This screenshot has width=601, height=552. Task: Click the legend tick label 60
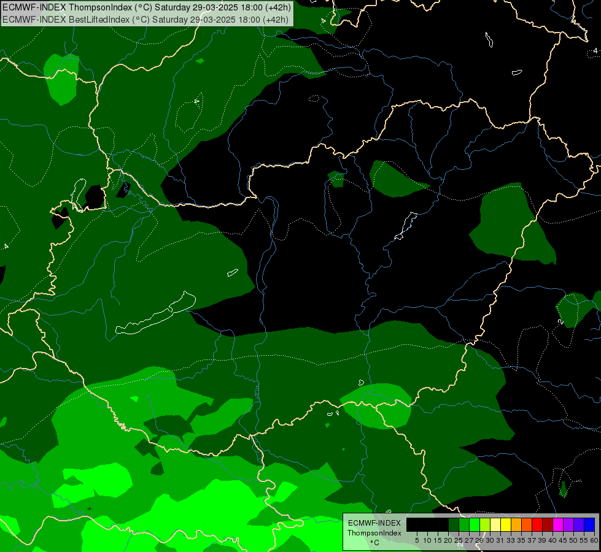[594, 540]
